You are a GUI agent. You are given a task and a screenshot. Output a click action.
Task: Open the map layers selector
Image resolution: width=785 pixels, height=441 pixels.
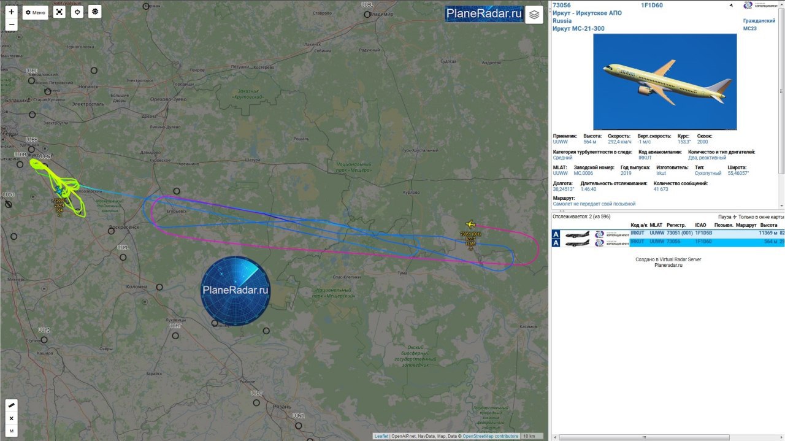534,15
